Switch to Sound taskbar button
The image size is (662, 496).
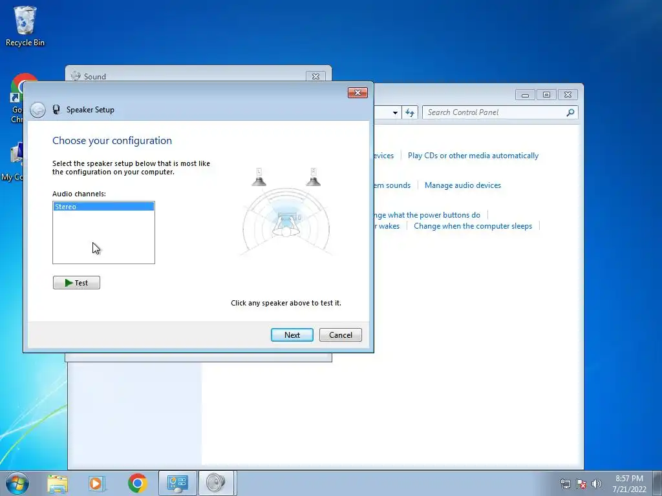point(216,483)
